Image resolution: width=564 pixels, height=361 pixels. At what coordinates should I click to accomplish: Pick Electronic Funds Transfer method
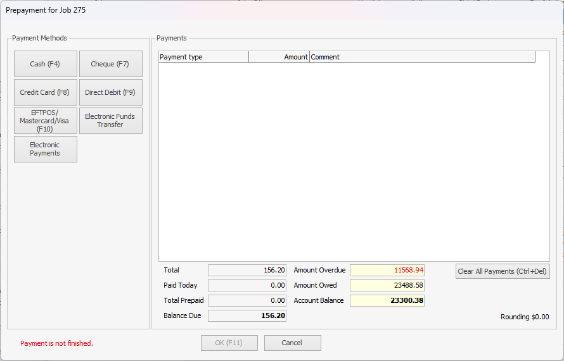[111, 121]
